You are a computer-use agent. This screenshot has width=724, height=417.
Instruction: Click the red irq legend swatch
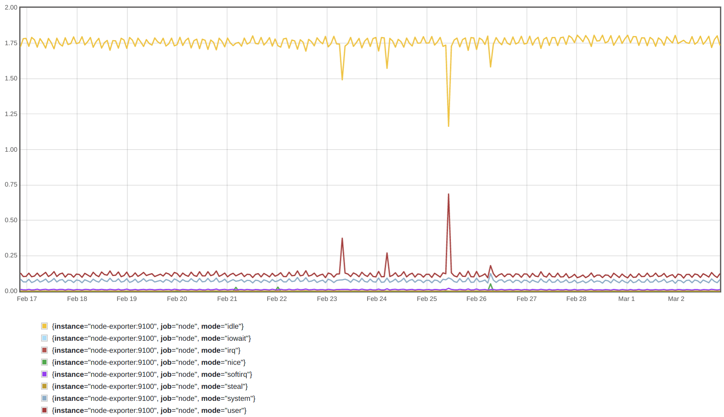tap(44, 350)
